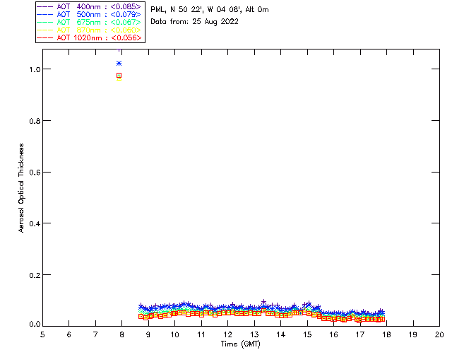Viewport: 452px width, 362px height.
Task: Click the x-axis label 15
Action: pyautogui.click(x=307, y=334)
